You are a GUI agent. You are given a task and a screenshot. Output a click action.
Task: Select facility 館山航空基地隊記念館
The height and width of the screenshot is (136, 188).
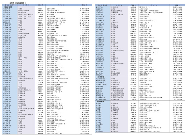click(x=118, y=94)
